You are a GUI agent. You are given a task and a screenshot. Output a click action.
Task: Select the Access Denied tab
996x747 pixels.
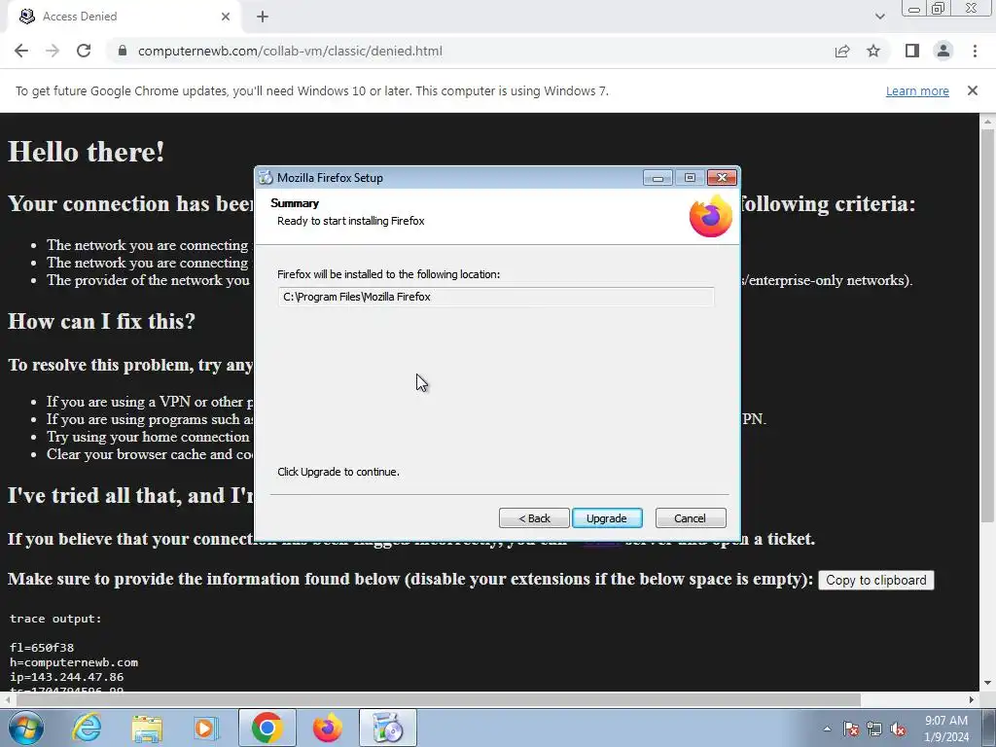(124, 17)
